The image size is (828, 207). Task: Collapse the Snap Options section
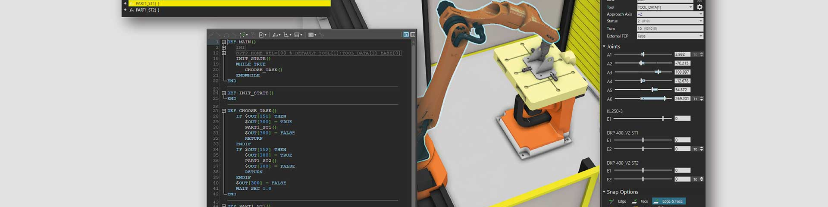604,192
